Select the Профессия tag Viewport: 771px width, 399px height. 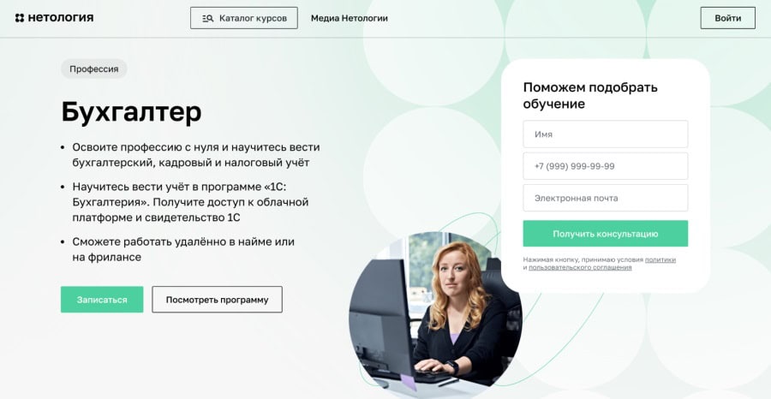(94, 68)
